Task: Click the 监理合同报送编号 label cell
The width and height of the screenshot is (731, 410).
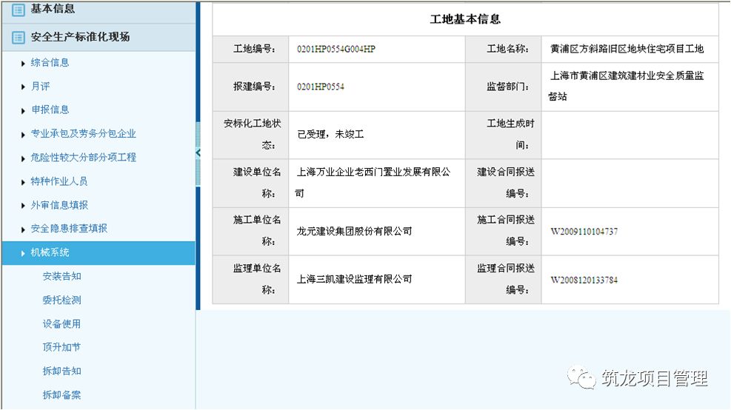Action: point(504,280)
